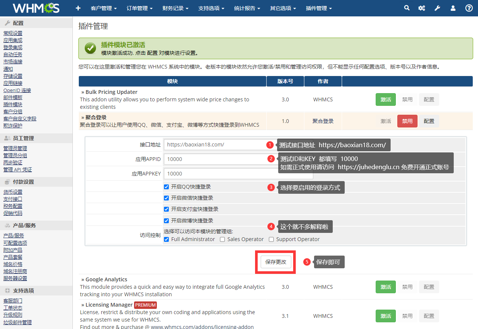
Task: Open 客户自定义字段 sidebar link
Action: point(20,118)
